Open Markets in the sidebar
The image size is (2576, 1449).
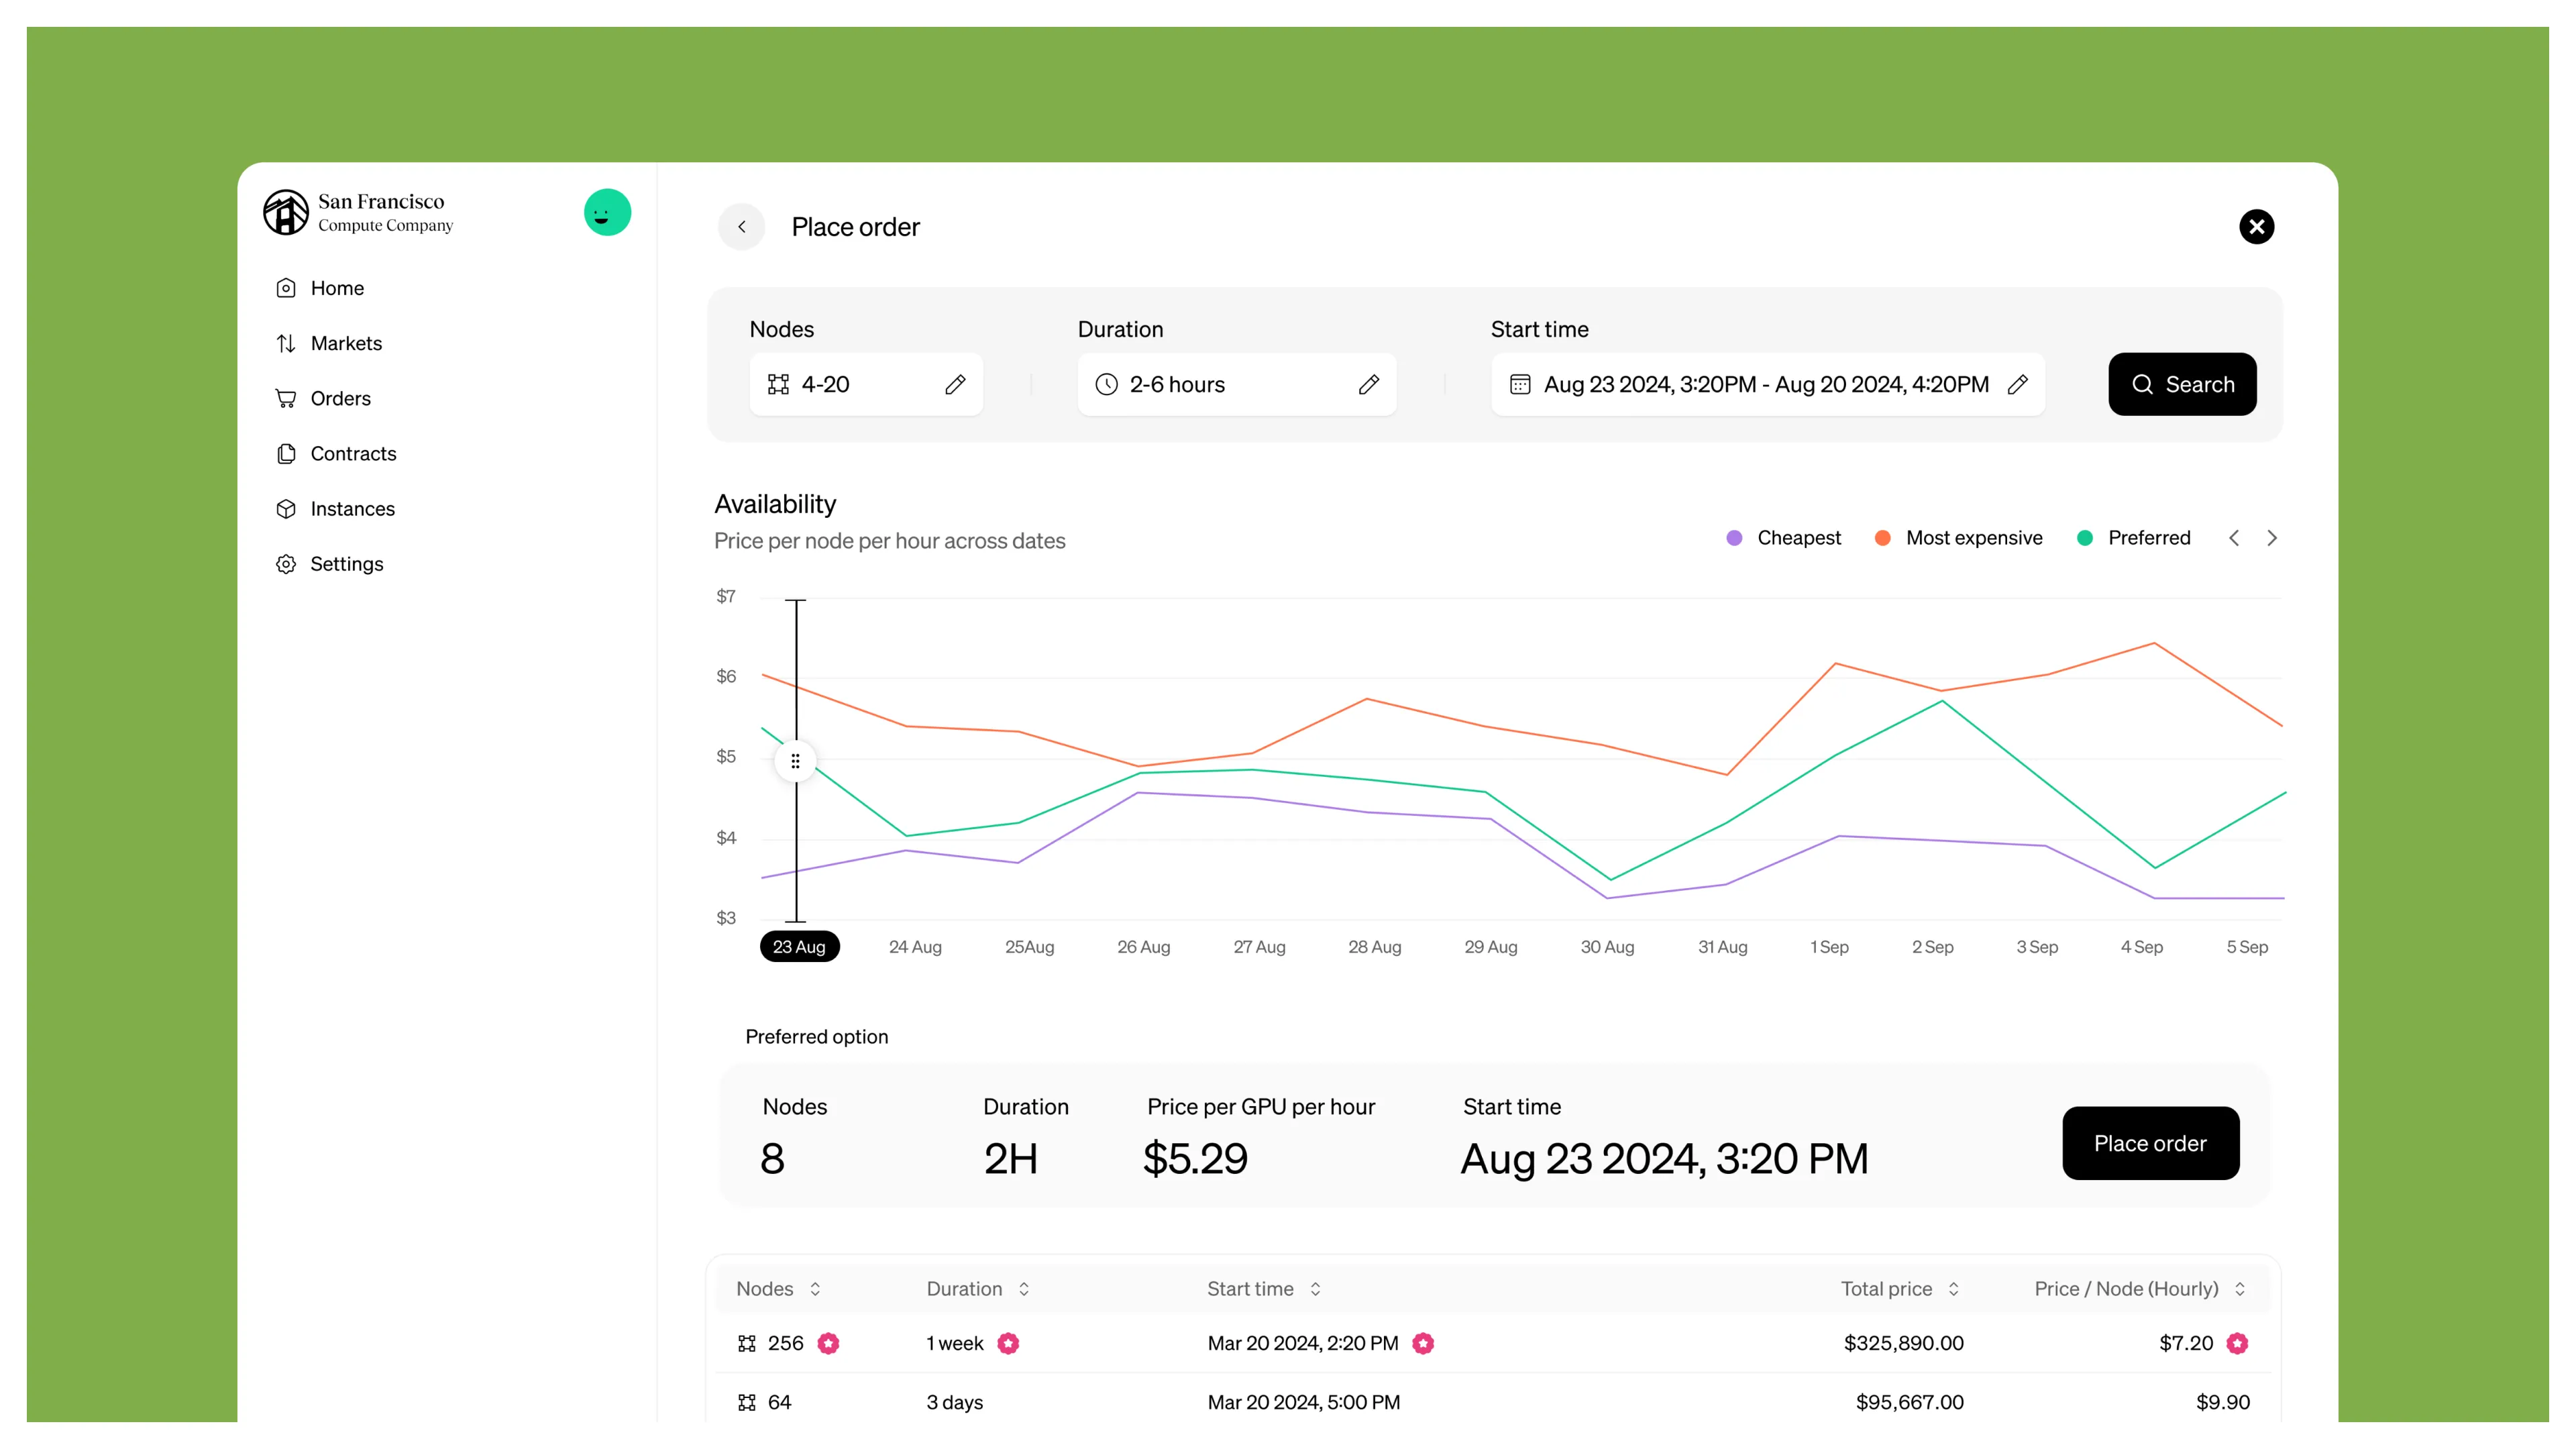(329, 343)
